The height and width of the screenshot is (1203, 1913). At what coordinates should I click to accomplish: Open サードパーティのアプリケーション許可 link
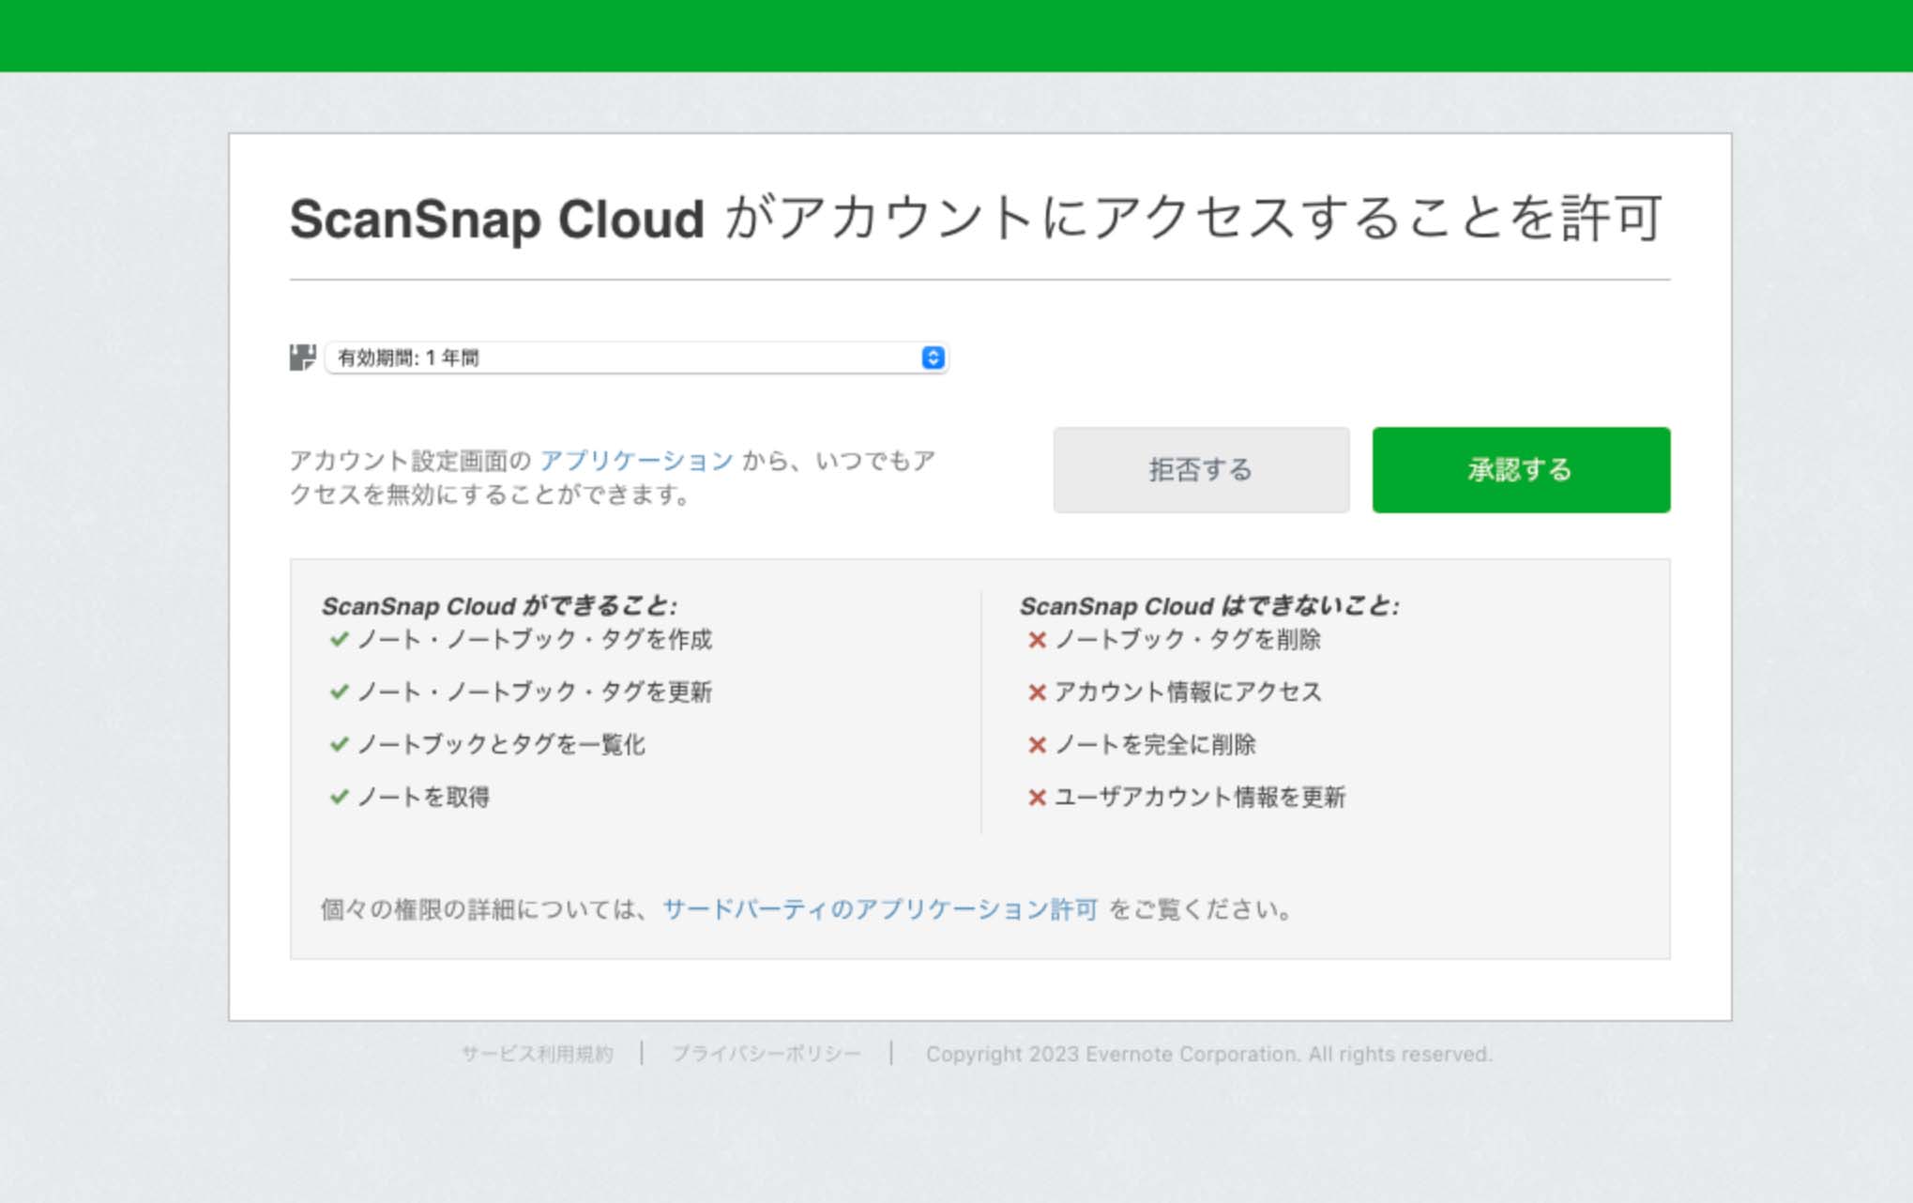pyautogui.click(x=880, y=909)
